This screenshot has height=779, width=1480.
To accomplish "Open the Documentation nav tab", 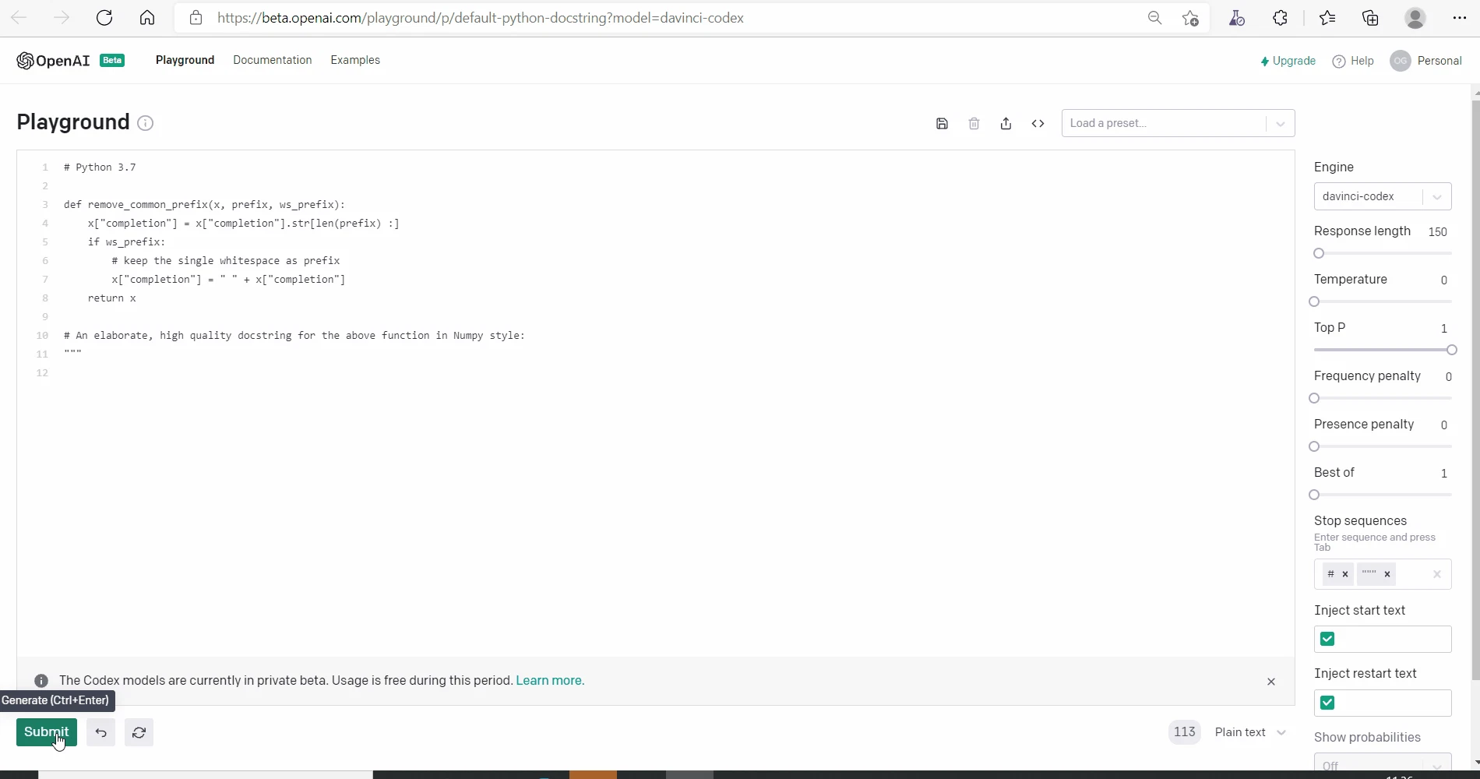I will [272, 60].
